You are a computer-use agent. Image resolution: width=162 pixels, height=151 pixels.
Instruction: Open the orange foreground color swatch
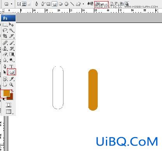click(6, 93)
